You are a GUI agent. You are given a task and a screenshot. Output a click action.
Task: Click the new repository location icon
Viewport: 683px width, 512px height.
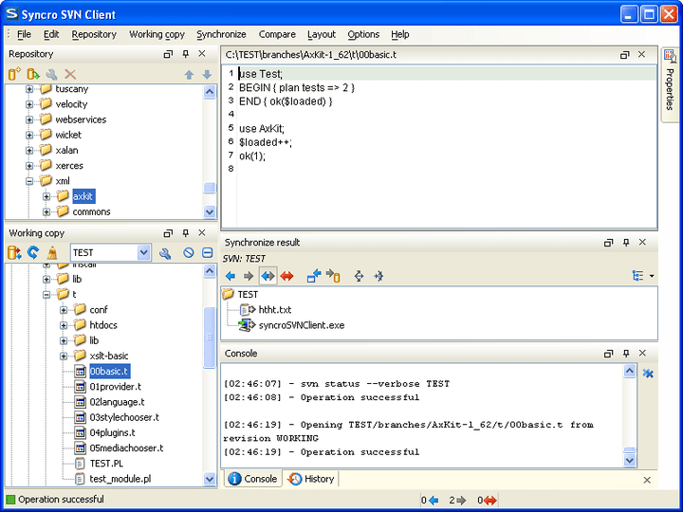point(14,74)
